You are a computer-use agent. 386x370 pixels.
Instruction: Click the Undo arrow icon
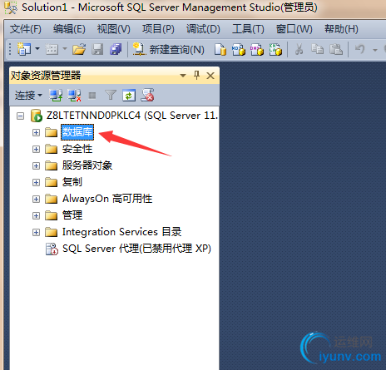point(360,49)
